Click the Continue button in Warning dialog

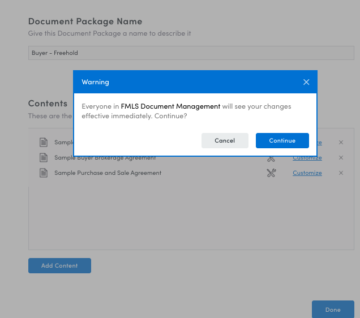282,140
